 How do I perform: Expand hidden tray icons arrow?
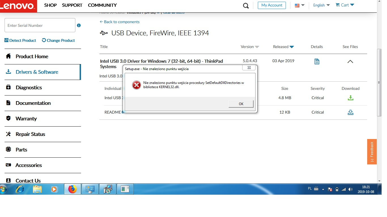(x=323, y=189)
